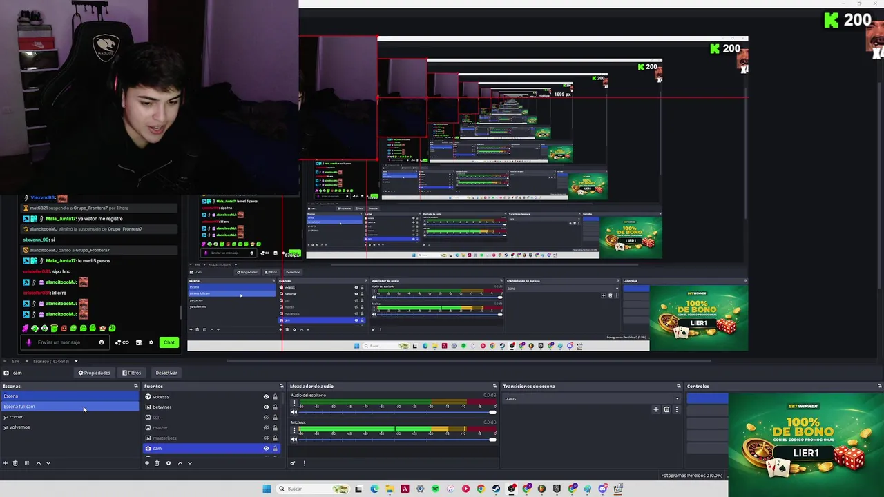The height and width of the screenshot is (497, 884).
Task: Select the betwiner source row
Action: 212,407
